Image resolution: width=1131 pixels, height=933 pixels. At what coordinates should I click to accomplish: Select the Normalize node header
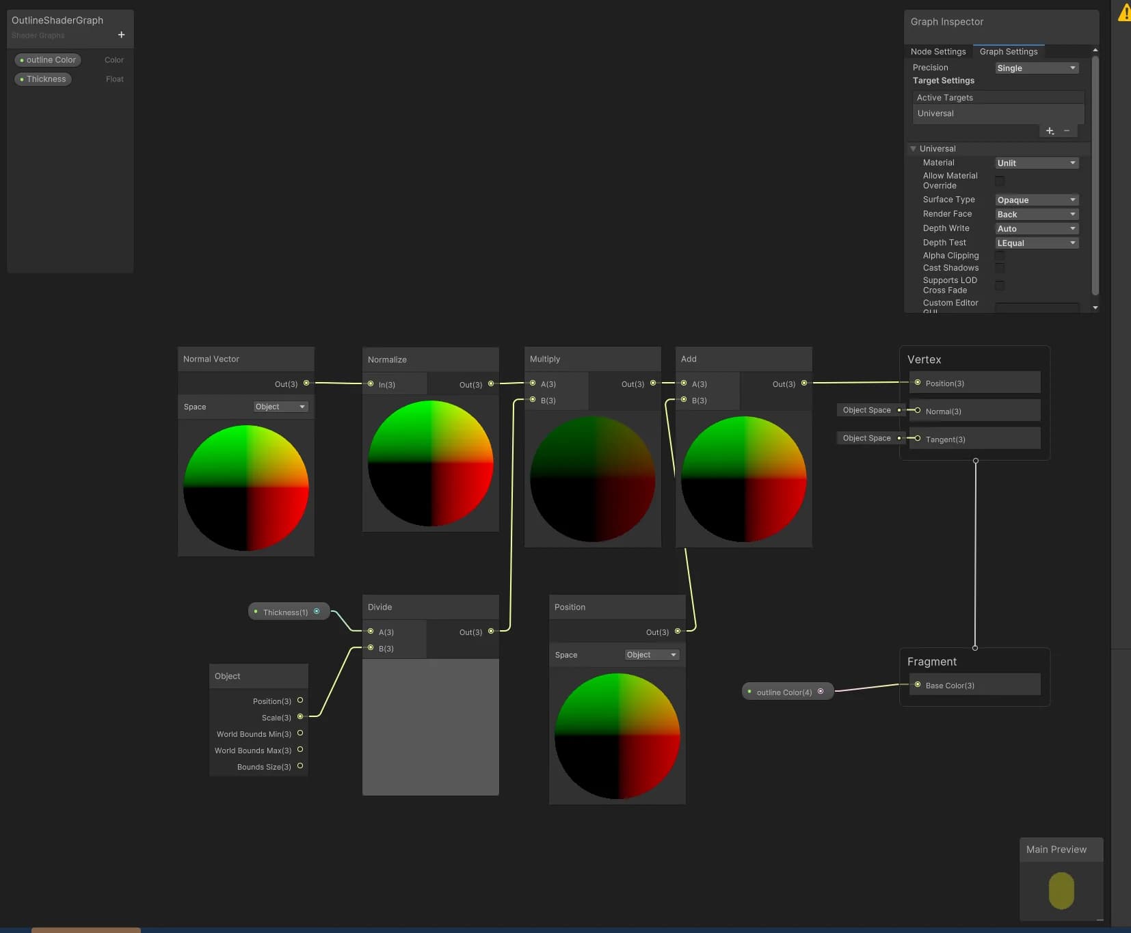pyautogui.click(x=430, y=360)
